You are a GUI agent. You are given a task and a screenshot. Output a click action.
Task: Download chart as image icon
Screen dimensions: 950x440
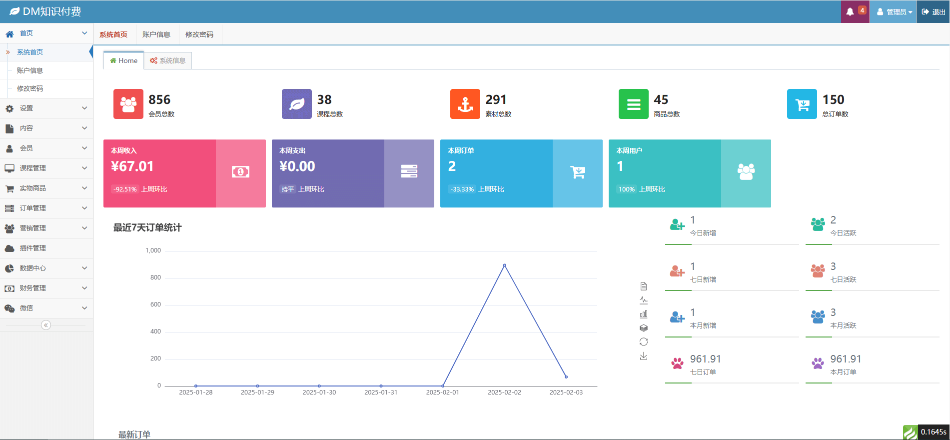[644, 356]
